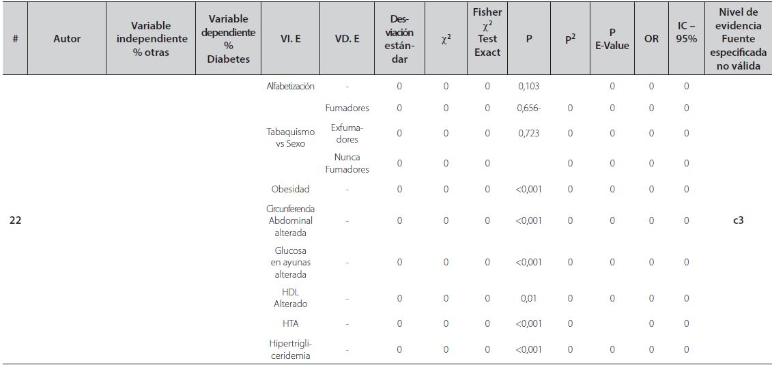The image size is (772, 365).
Task: Select the Hipertrigliceridemia row label
Action: click(x=290, y=349)
